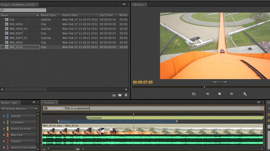
Task: Click the Car subclip icon
Action: pyautogui.click(x=7, y=20)
